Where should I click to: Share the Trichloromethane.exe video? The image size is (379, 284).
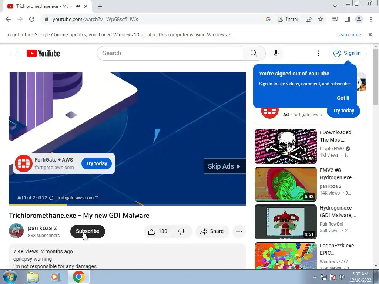[x=212, y=231]
